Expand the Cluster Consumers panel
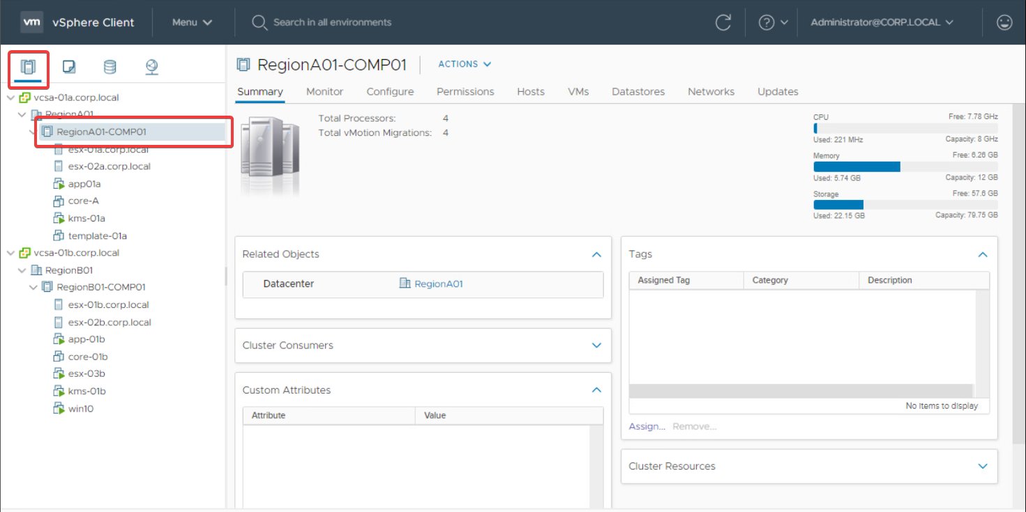 coord(596,346)
